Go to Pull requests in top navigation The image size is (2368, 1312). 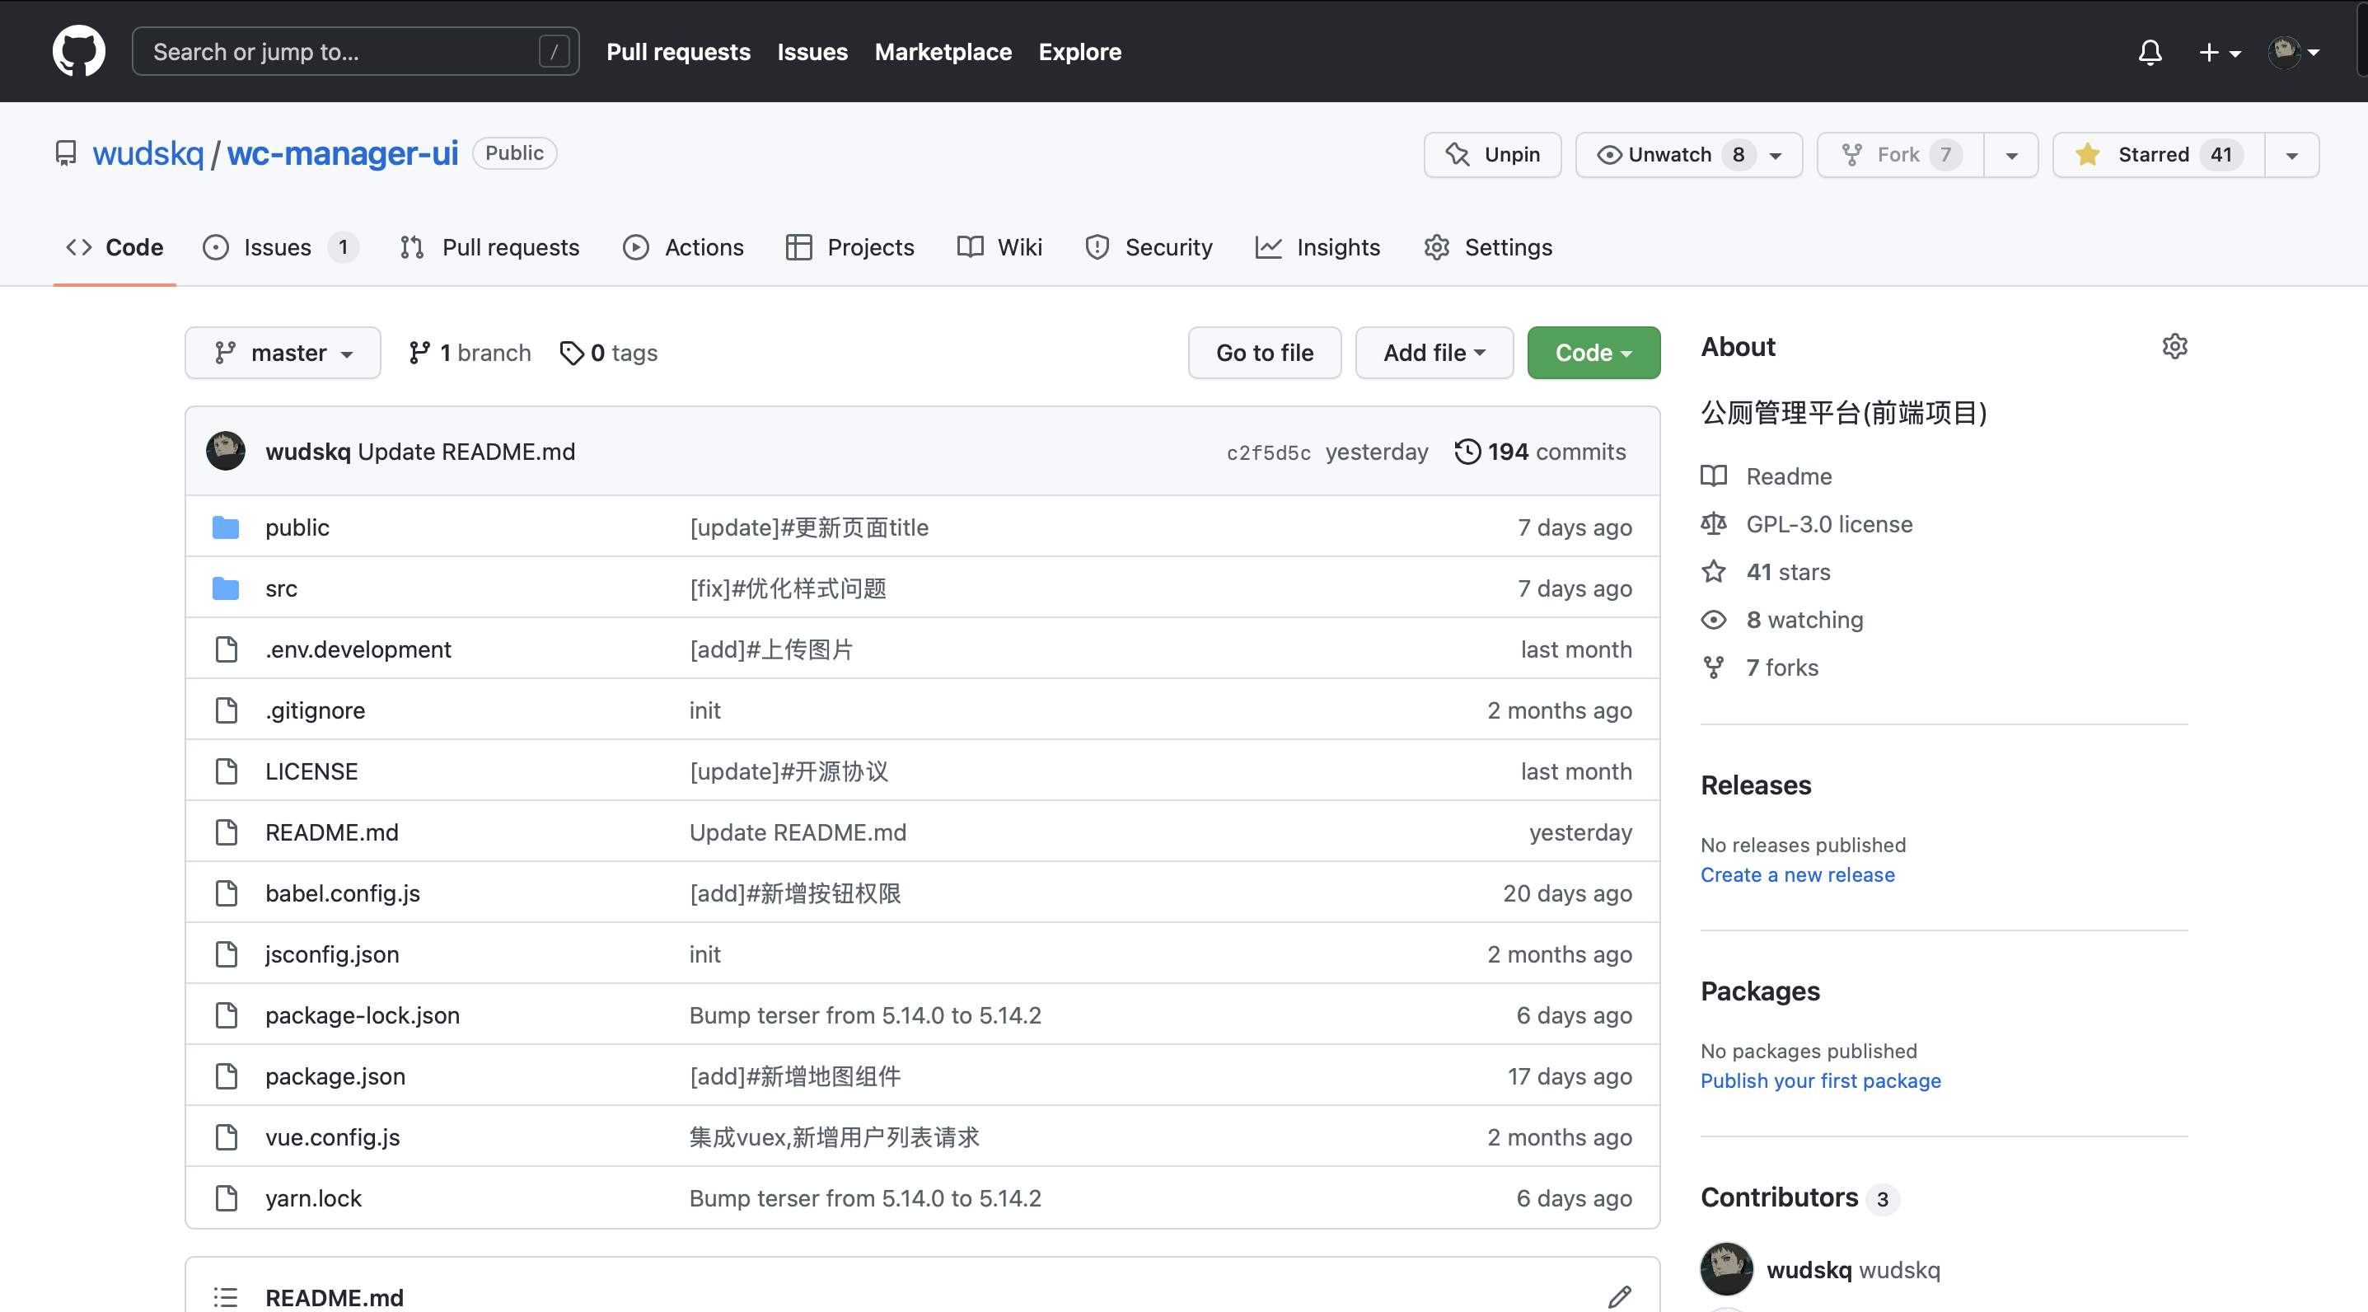point(678,51)
